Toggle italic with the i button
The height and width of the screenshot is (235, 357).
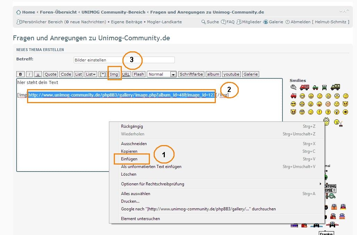pos(29,74)
